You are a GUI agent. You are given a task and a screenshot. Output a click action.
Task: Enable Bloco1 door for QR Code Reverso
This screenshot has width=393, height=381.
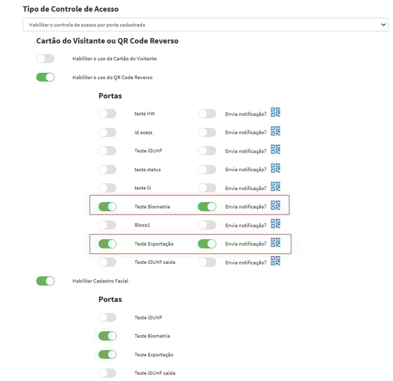[107, 225]
